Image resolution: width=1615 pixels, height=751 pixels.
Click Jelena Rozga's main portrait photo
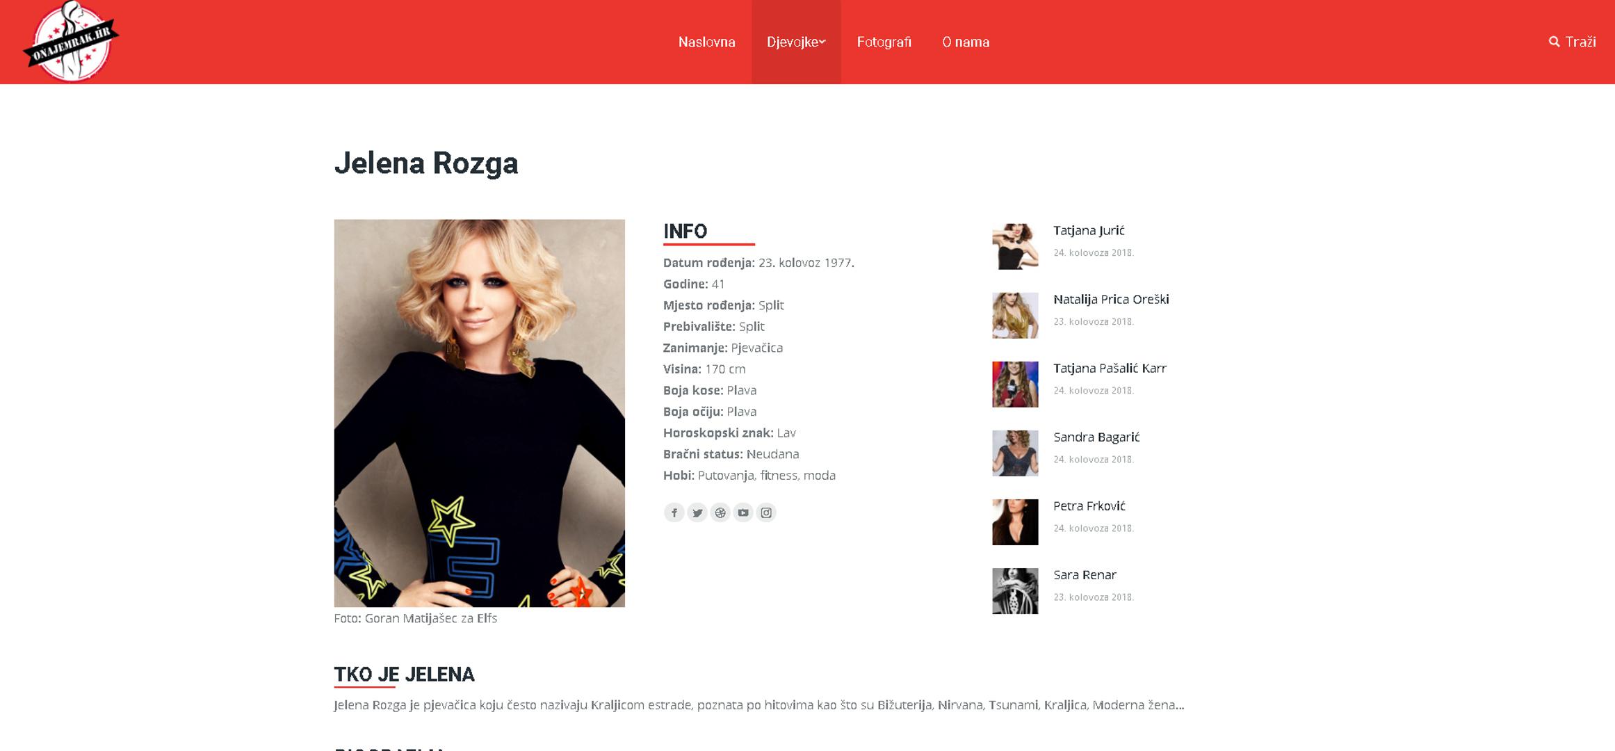[479, 413]
